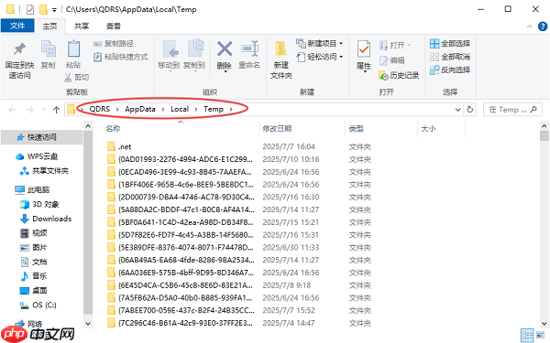Click Copy path (复制路径)
Viewport: 550px width, 343px height.
pos(114,44)
